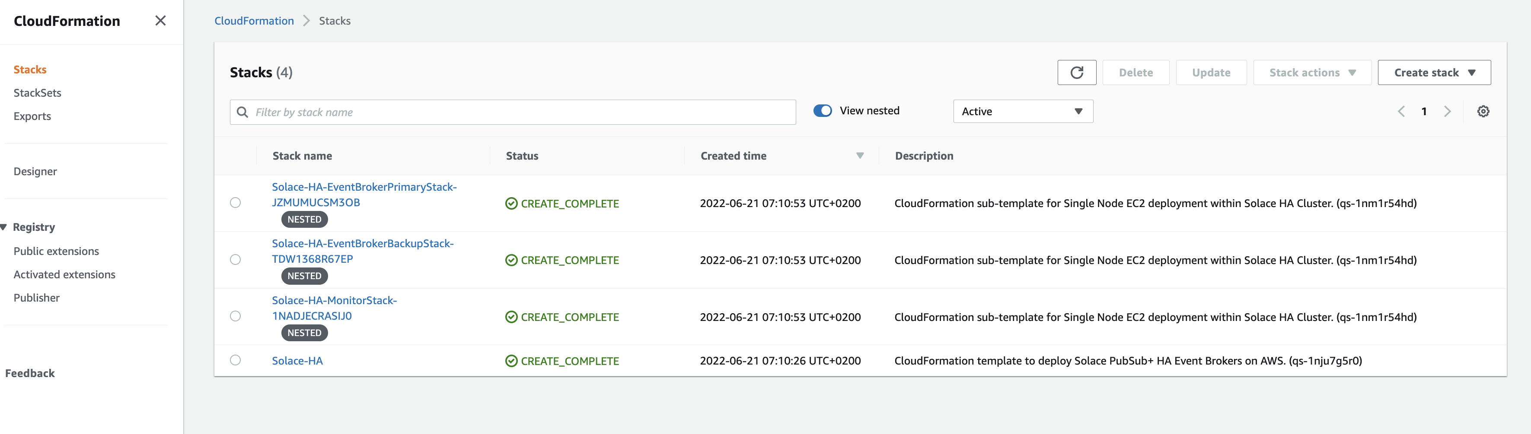The height and width of the screenshot is (434, 1531).
Task: Click status check icon for EventBrokerPrimaryStack row
Action: pyautogui.click(x=511, y=203)
